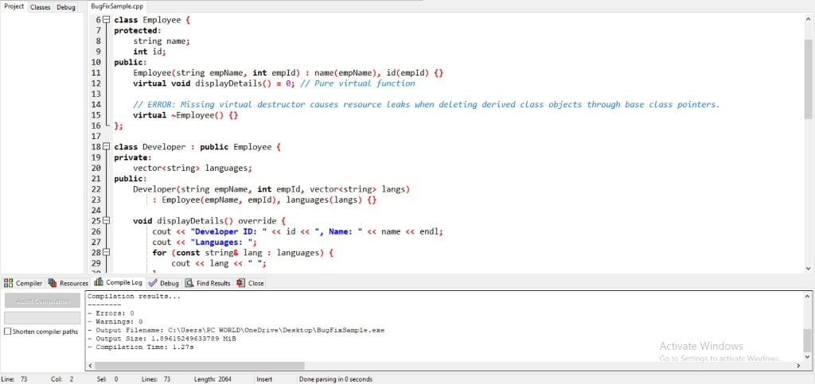This screenshot has height=384, width=815.
Task: Click the compilation progress bar
Action: point(42,317)
